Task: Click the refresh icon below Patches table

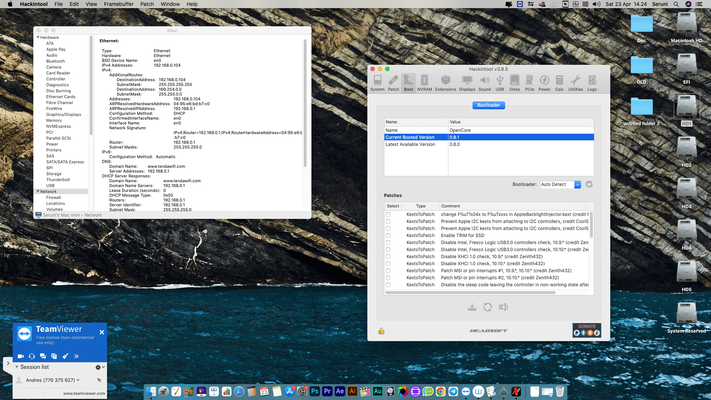Action: [x=488, y=307]
